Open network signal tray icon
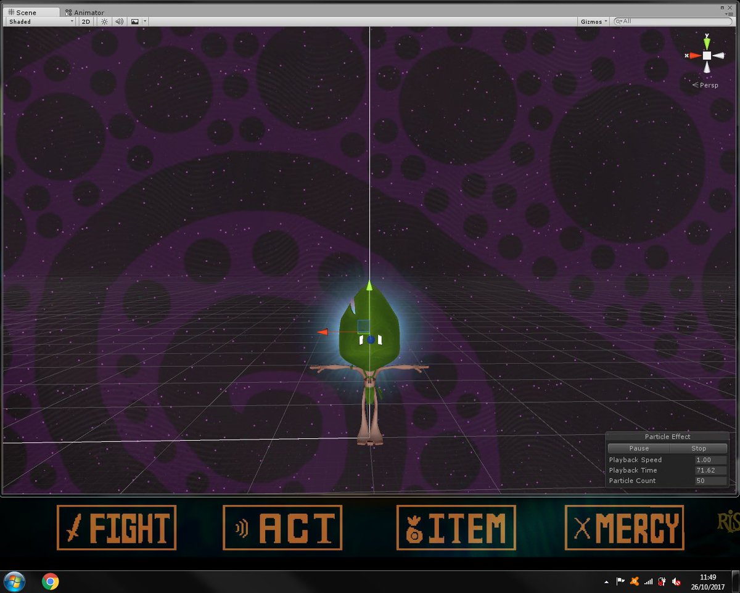740x593 pixels. tap(649, 581)
